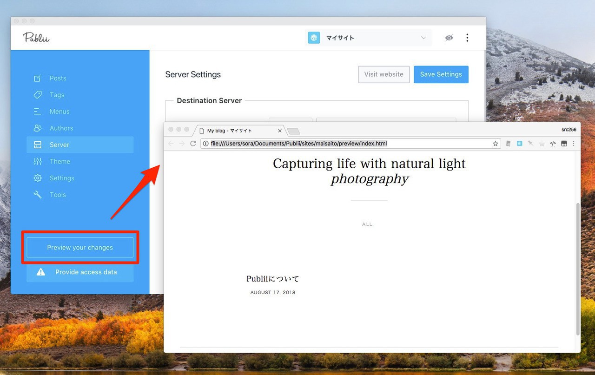This screenshot has width=595, height=375.
Task: Open a new browser tab
Action: point(294,131)
